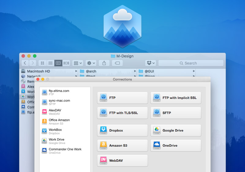Click the Work Drive Google Drive icon

click(x=44, y=141)
